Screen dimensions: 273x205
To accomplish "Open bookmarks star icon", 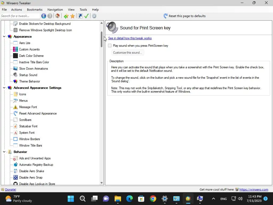I will point(73,16).
